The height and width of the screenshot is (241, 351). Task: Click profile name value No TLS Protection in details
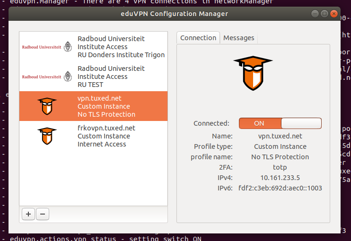280,157
